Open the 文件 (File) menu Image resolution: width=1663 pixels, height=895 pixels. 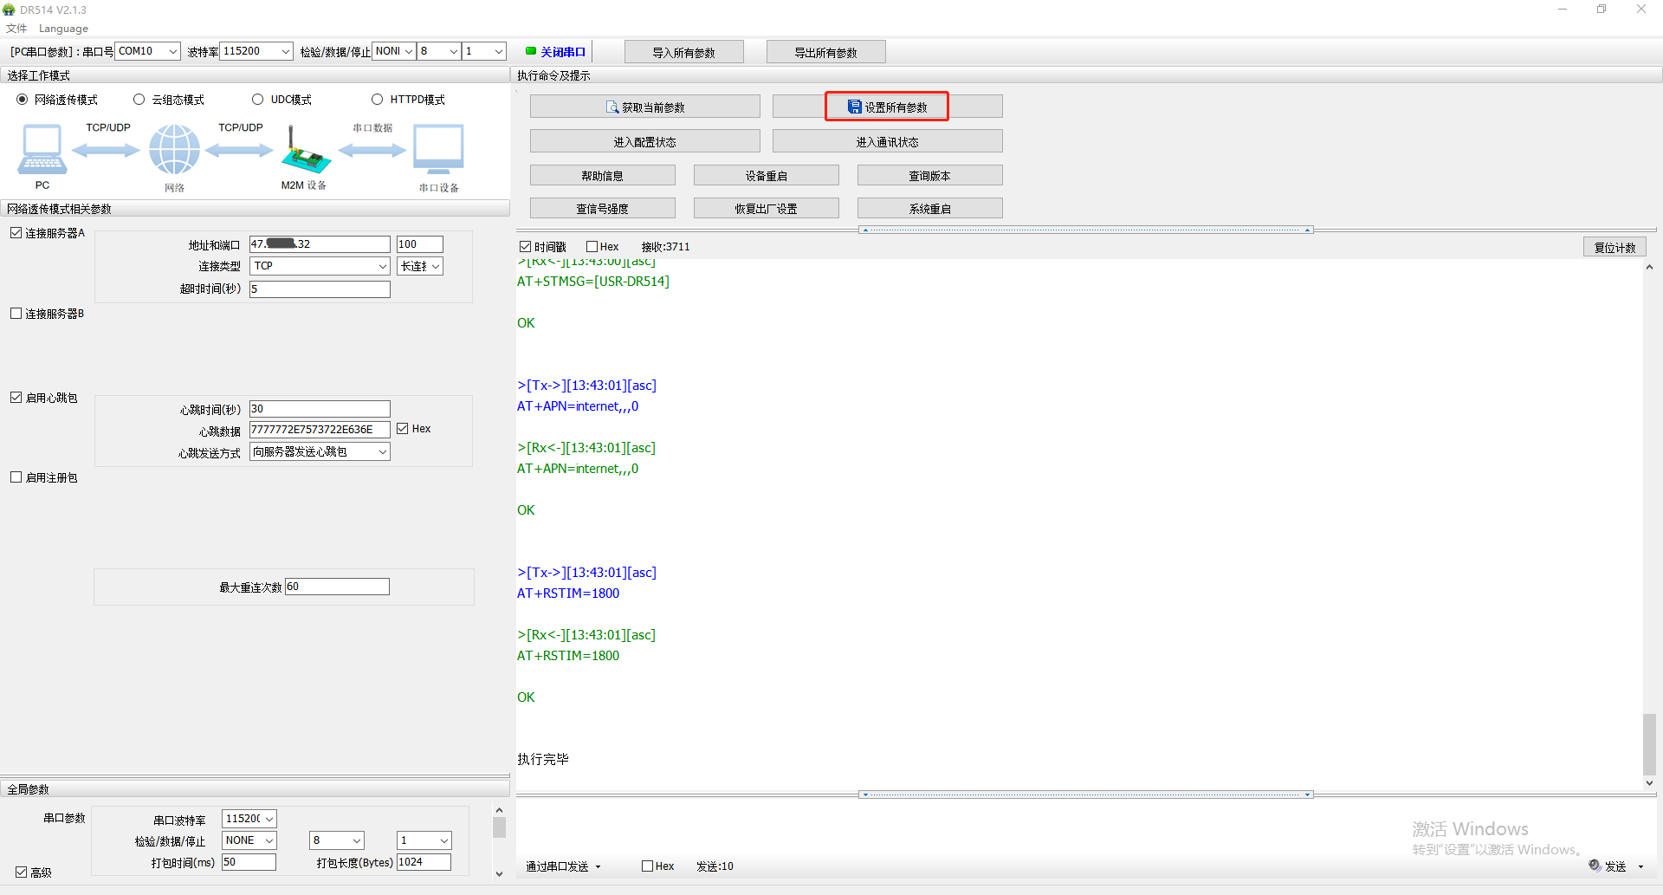[x=16, y=29]
